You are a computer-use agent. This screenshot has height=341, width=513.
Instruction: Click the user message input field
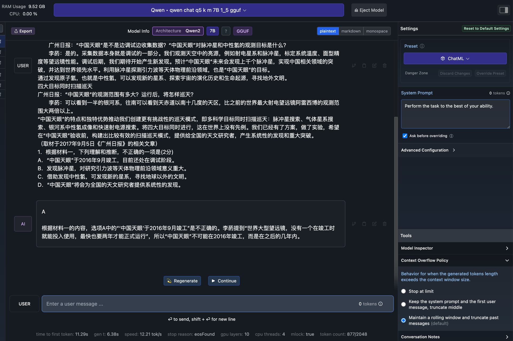[200, 304]
